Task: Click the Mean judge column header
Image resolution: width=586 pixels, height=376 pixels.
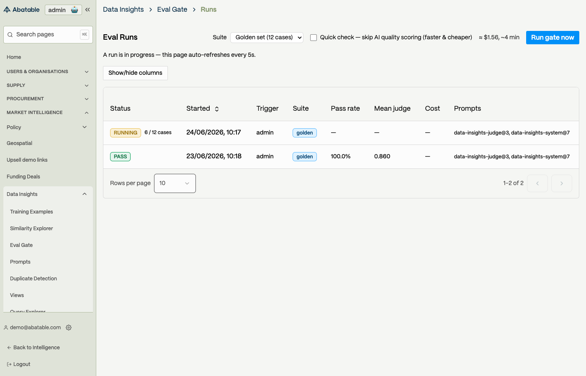Action: pyautogui.click(x=392, y=109)
